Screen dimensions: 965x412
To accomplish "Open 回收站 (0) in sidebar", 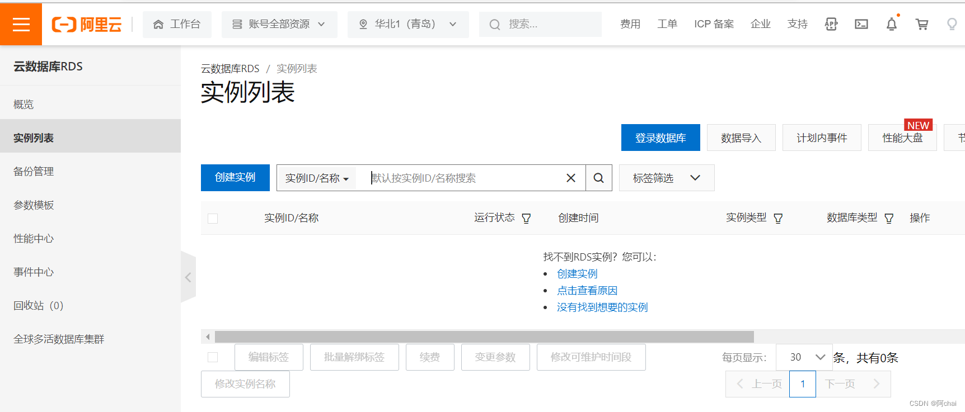I will (x=90, y=306).
